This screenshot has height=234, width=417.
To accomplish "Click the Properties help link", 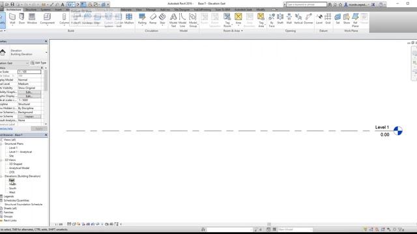I will pyautogui.click(x=7, y=129).
